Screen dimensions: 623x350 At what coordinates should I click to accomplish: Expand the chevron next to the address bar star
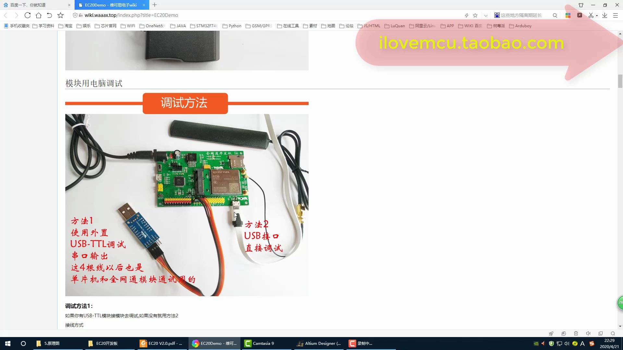point(485,15)
